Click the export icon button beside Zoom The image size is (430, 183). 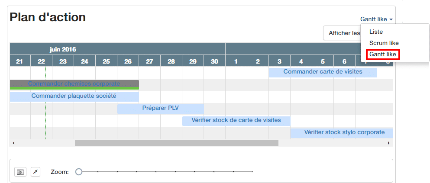click(x=19, y=172)
